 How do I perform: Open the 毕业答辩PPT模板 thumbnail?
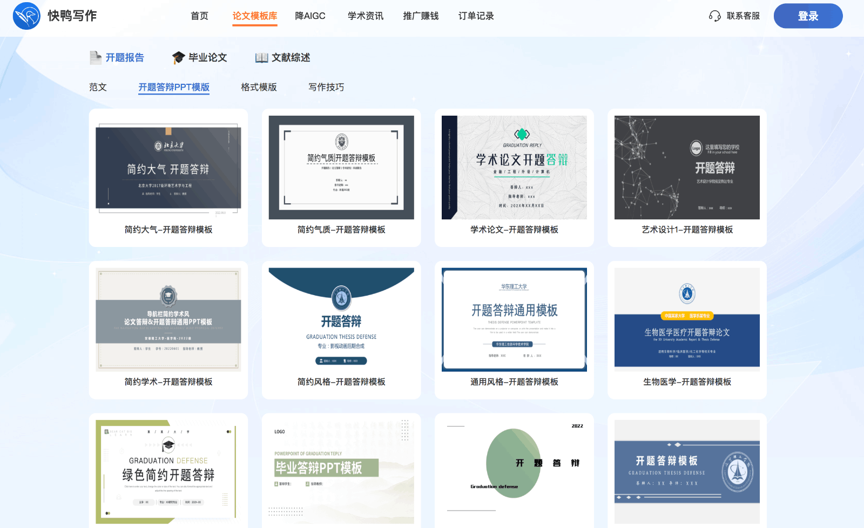click(341, 472)
